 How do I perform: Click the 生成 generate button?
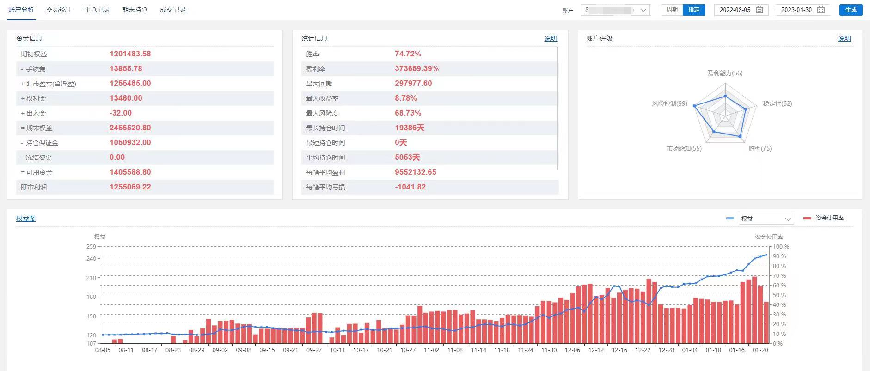click(x=851, y=10)
